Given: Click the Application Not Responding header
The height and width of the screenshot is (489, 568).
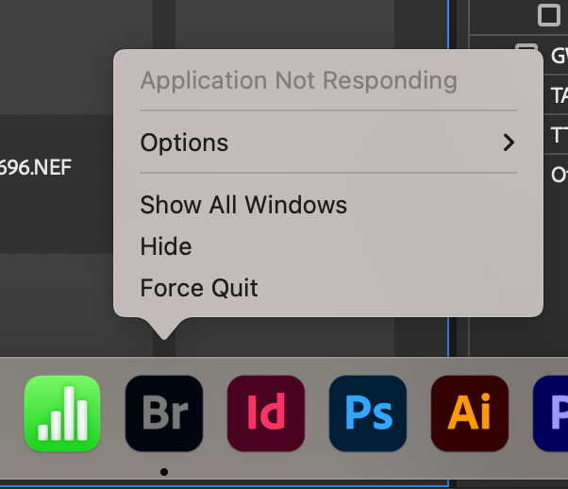Looking at the screenshot, I should (x=298, y=80).
